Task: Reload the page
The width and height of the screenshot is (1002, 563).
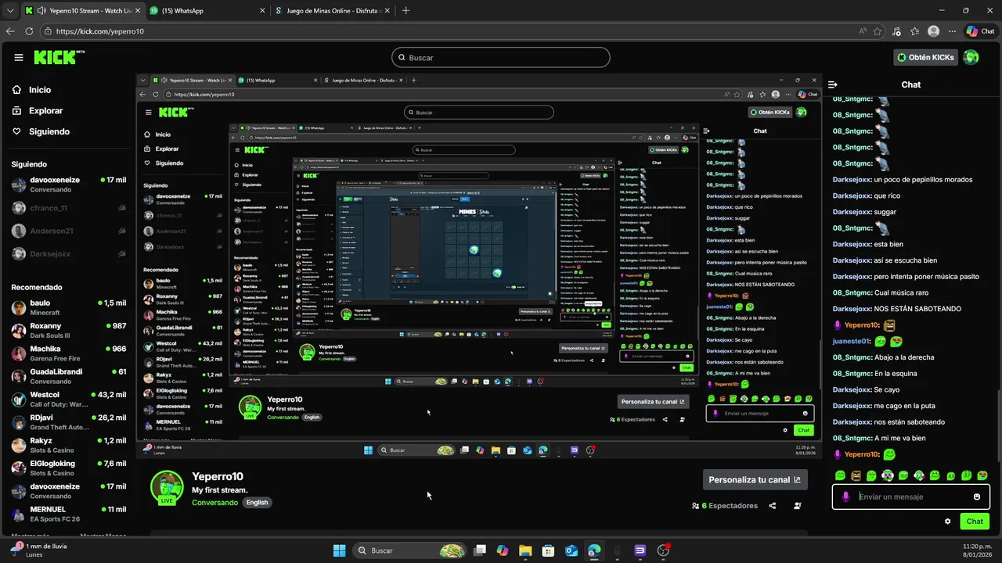Action: tap(29, 31)
